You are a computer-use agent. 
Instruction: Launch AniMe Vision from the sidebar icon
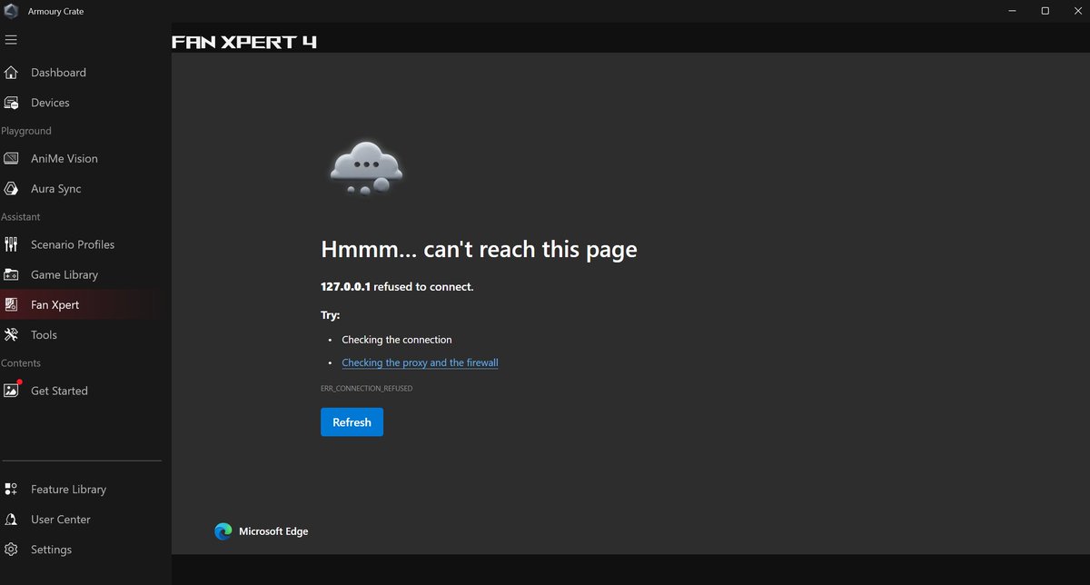click(12, 158)
